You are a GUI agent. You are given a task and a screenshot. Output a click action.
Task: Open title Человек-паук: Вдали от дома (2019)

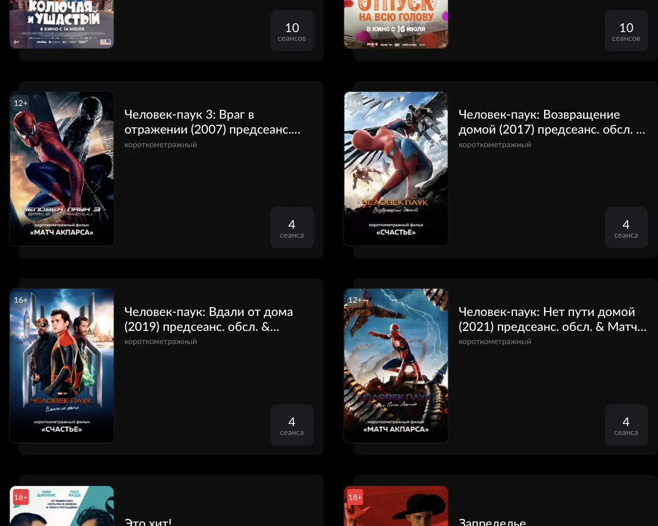[208, 319]
